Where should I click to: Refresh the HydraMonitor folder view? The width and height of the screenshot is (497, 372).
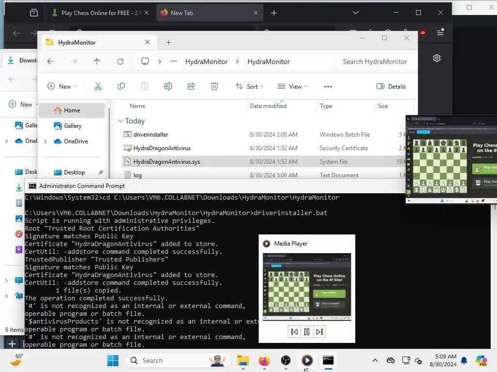(120, 62)
